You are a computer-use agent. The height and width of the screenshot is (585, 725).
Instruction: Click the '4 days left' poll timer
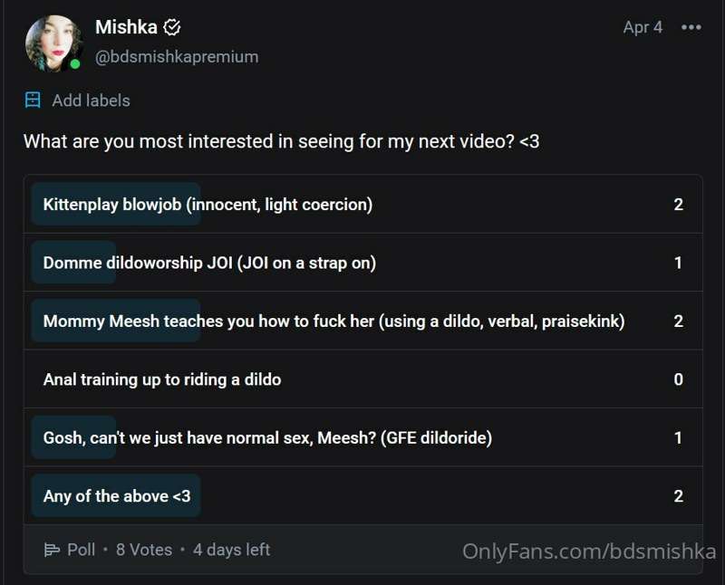pos(232,550)
